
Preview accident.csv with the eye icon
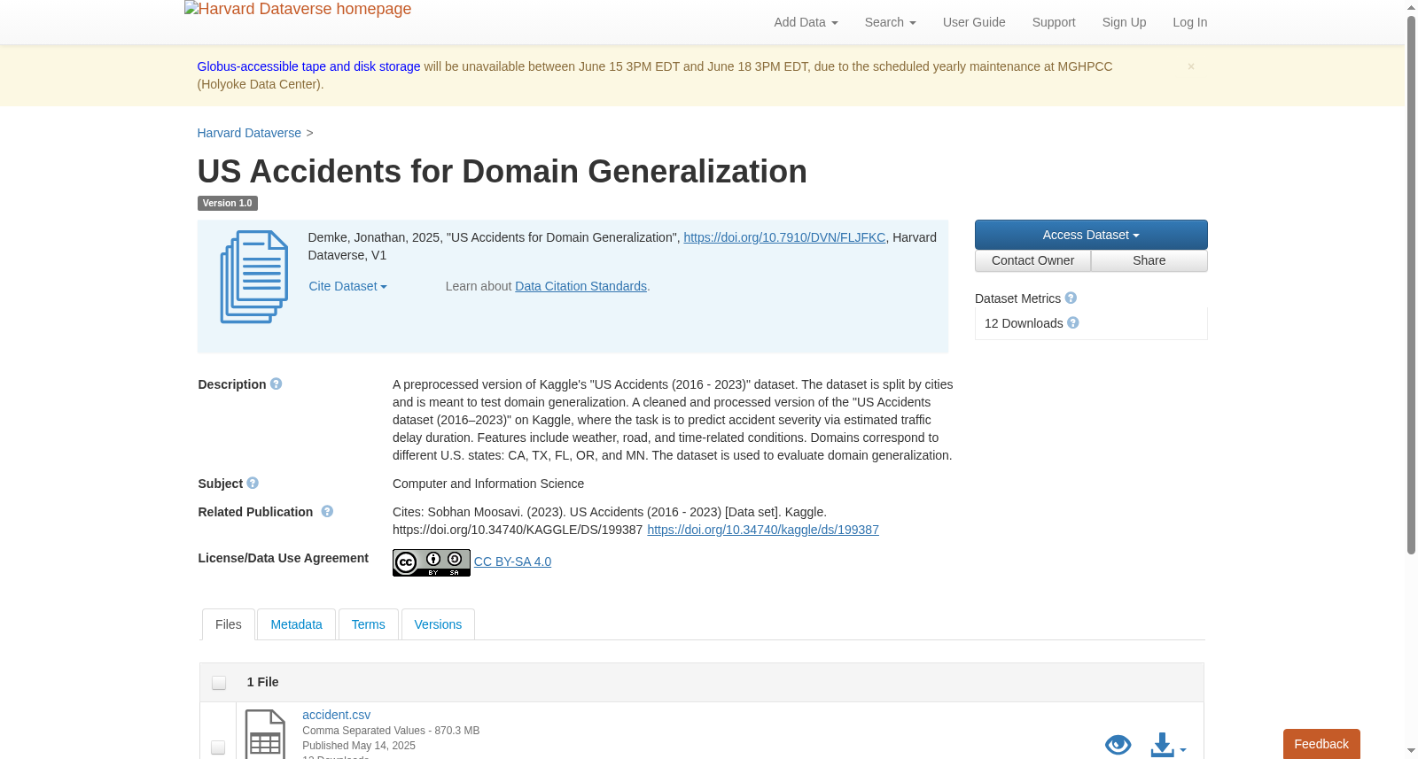(1118, 745)
